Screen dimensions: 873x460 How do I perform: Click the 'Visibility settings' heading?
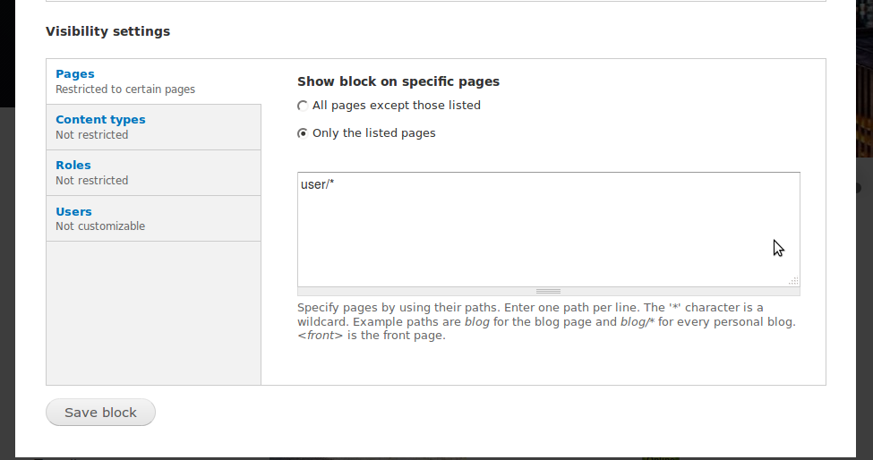tap(107, 31)
